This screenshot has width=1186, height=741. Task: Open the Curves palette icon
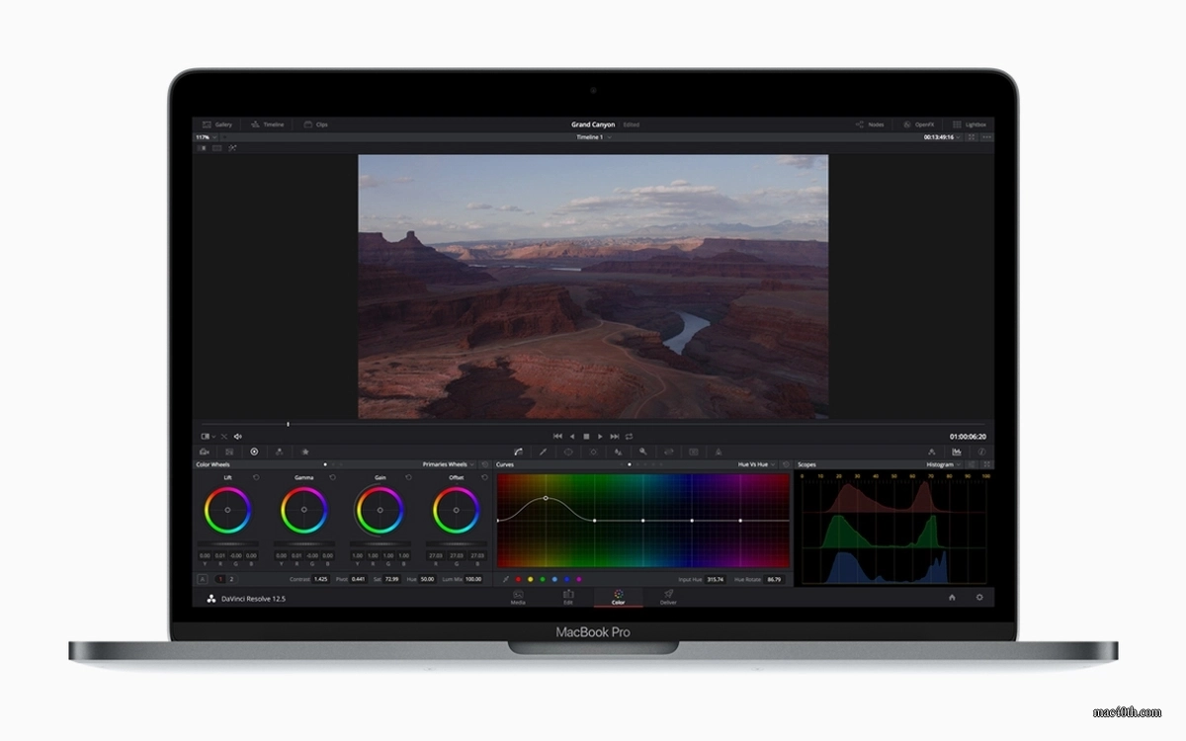[x=517, y=452]
